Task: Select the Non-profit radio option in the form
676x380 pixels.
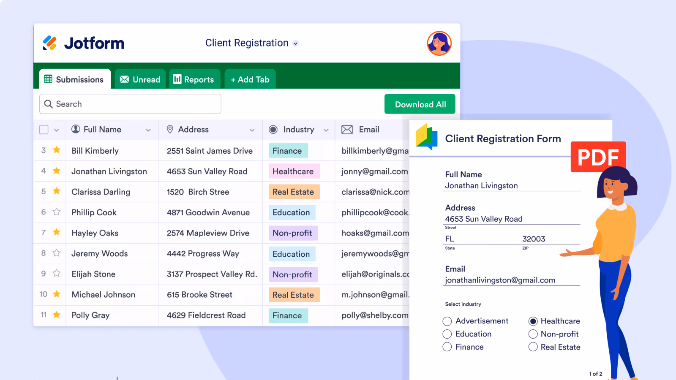Action: click(533, 334)
